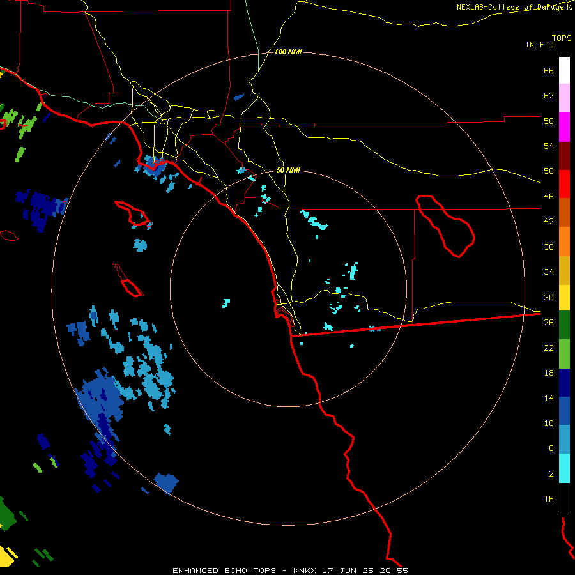The image size is (575, 575).
Task: Click the gold legend swatch
Action: tap(564, 270)
